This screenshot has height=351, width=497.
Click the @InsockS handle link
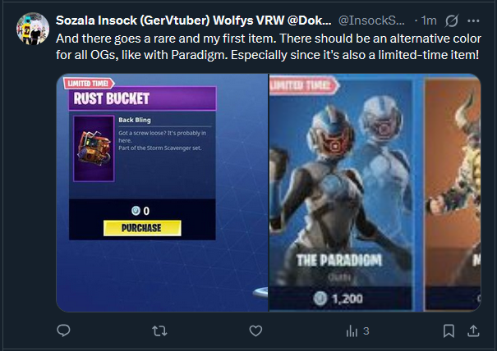pos(371,21)
